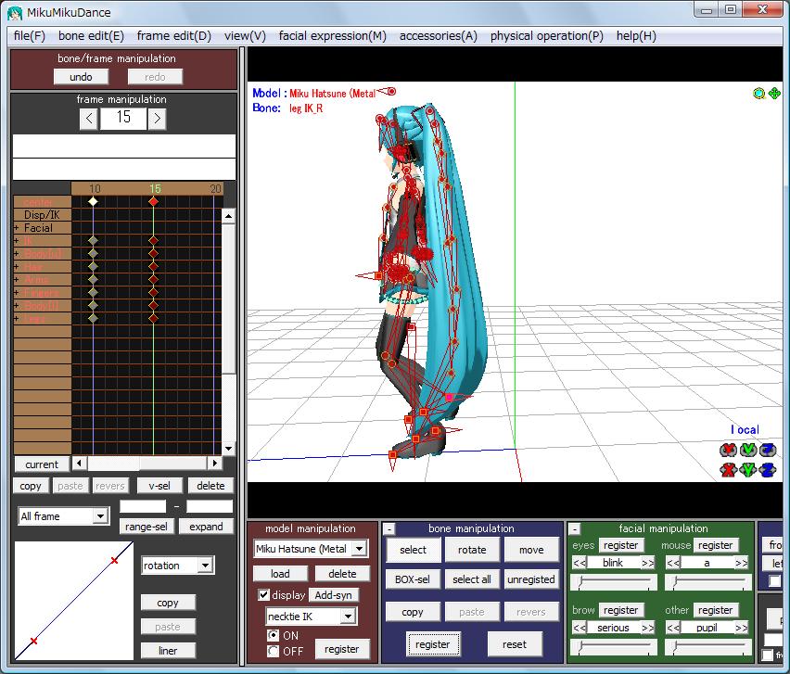Open the necktie IK dropdown

point(348,617)
